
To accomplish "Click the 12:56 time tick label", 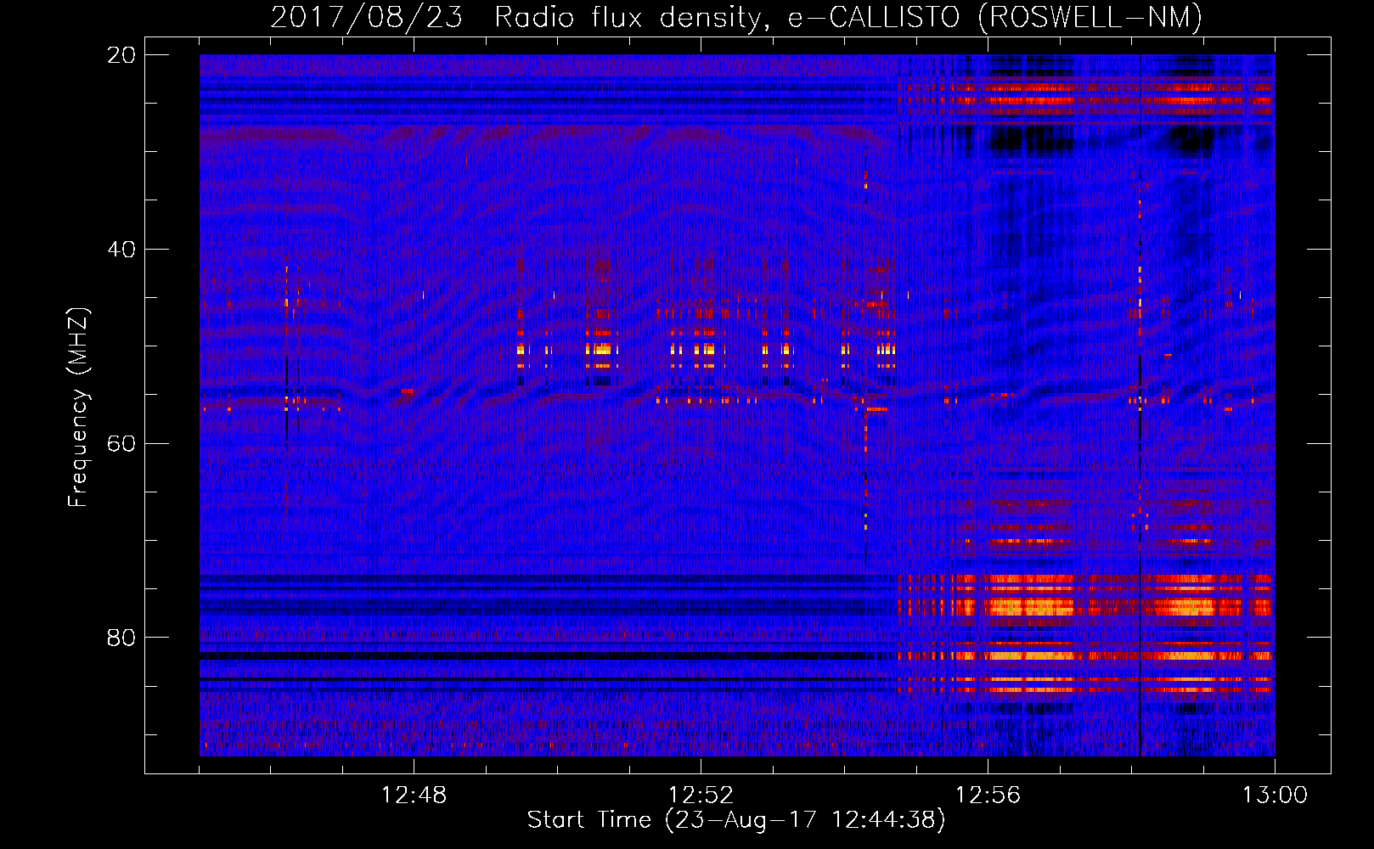I will pyautogui.click(x=988, y=796).
